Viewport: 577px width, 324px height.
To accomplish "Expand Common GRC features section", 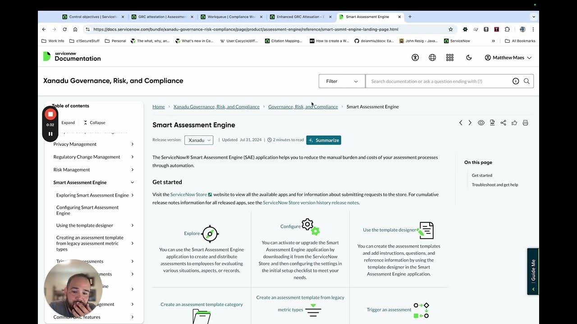I will (133, 317).
